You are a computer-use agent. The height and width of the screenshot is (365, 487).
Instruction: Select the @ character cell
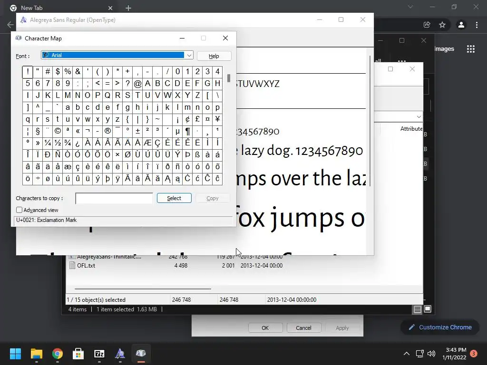pos(137,84)
